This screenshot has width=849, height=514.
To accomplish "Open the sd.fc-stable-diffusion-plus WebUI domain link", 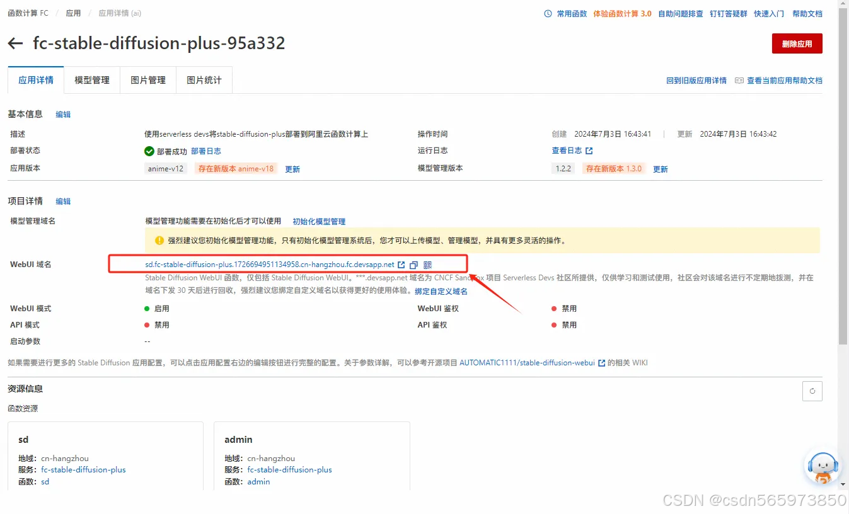I will tap(270, 265).
